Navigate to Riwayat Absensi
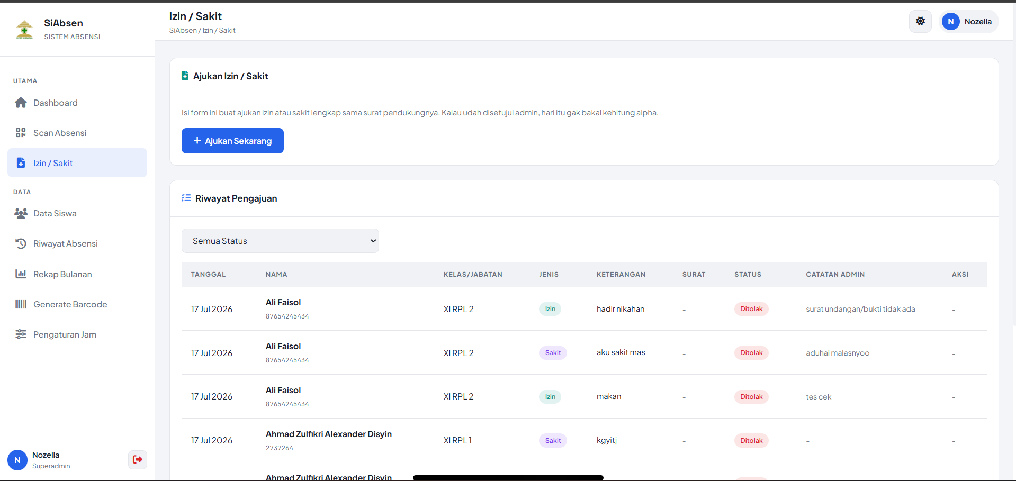Image resolution: width=1016 pixels, height=481 pixels. (77, 243)
